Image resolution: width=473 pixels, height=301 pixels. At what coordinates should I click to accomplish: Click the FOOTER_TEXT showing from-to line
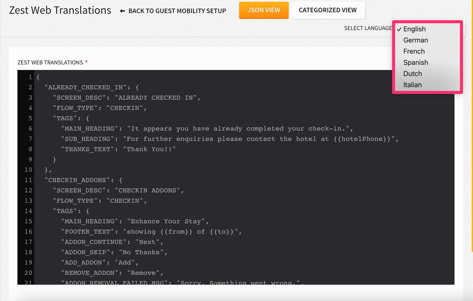151,232
